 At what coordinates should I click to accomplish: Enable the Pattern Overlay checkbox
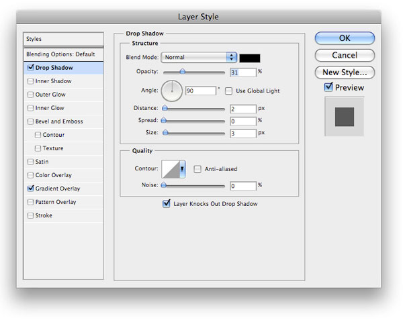[x=31, y=202]
